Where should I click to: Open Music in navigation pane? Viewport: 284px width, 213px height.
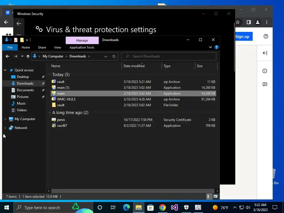click(x=21, y=103)
